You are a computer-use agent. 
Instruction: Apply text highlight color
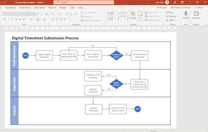pyautogui.click(x=39, y=19)
